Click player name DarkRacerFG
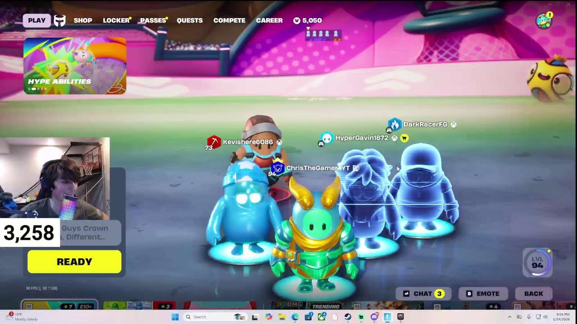This screenshot has height=324, width=577. (x=425, y=124)
